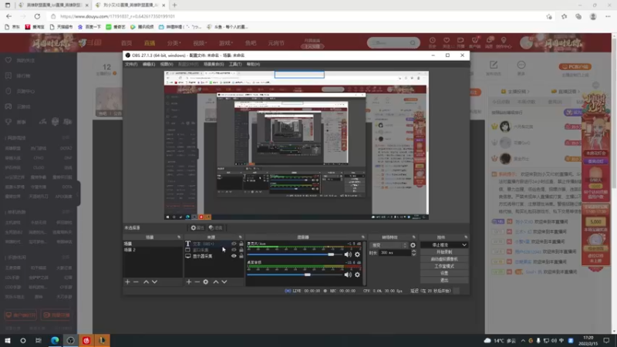Open a new browser tab with plus button
The height and width of the screenshot is (347, 617).
point(175,5)
